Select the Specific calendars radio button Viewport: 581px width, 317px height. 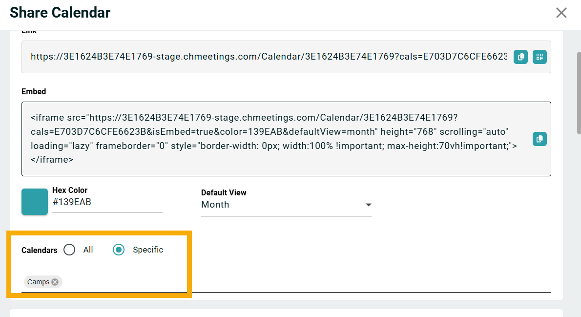point(119,250)
